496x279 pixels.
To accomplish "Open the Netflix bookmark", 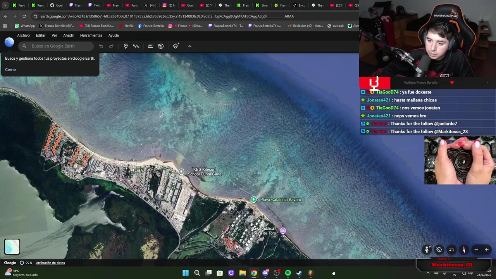I will tap(126, 26).
